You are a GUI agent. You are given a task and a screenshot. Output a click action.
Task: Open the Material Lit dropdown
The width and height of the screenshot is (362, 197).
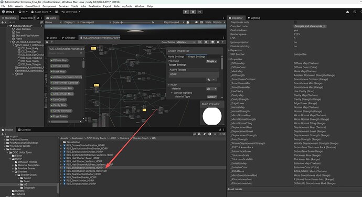point(211,89)
